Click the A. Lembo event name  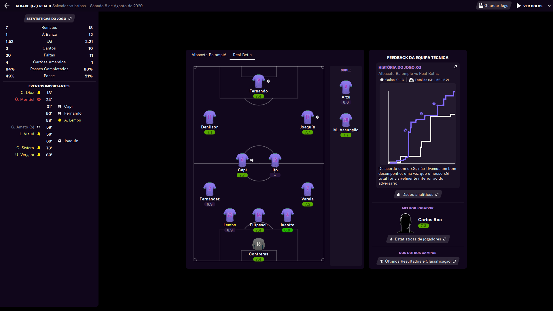coord(73,120)
